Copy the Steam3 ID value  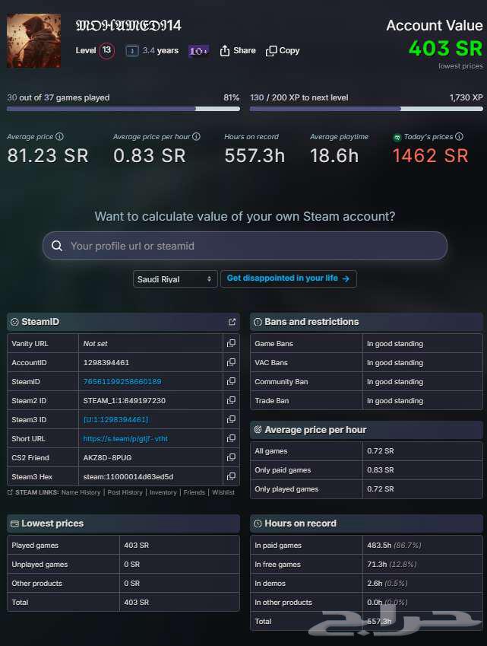[x=231, y=420]
